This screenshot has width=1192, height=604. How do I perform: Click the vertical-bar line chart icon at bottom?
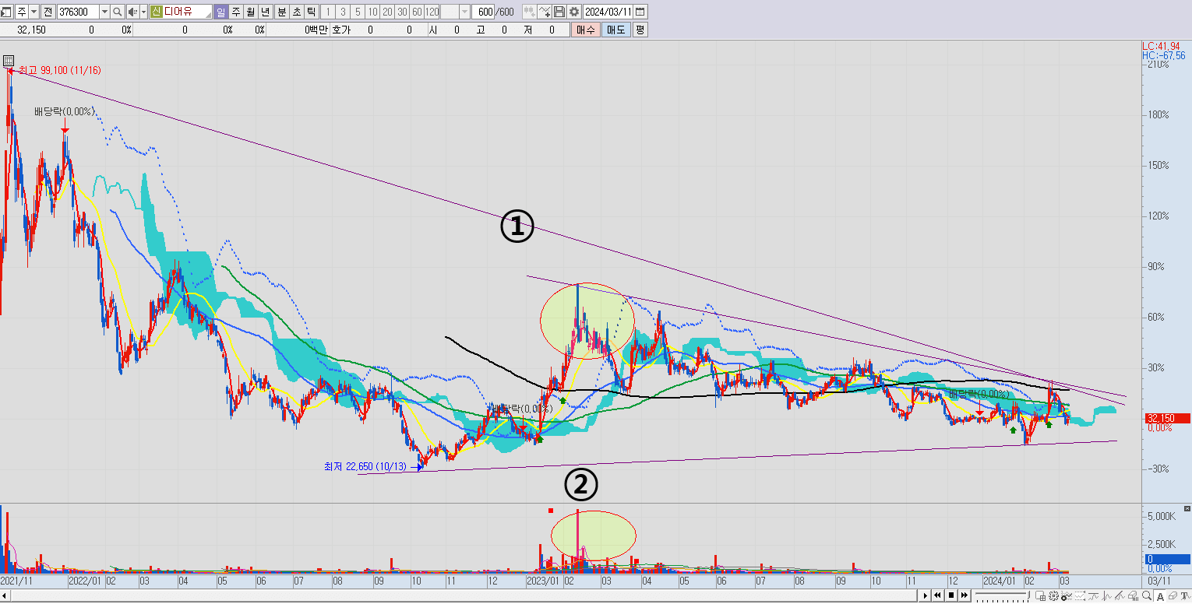(1106, 596)
